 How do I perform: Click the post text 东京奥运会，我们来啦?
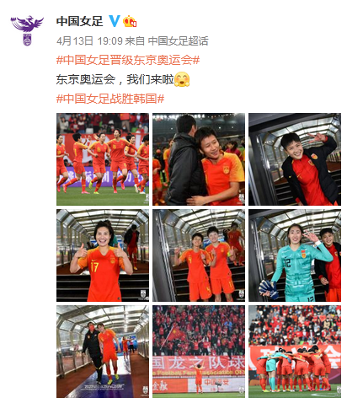tap(115, 79)
